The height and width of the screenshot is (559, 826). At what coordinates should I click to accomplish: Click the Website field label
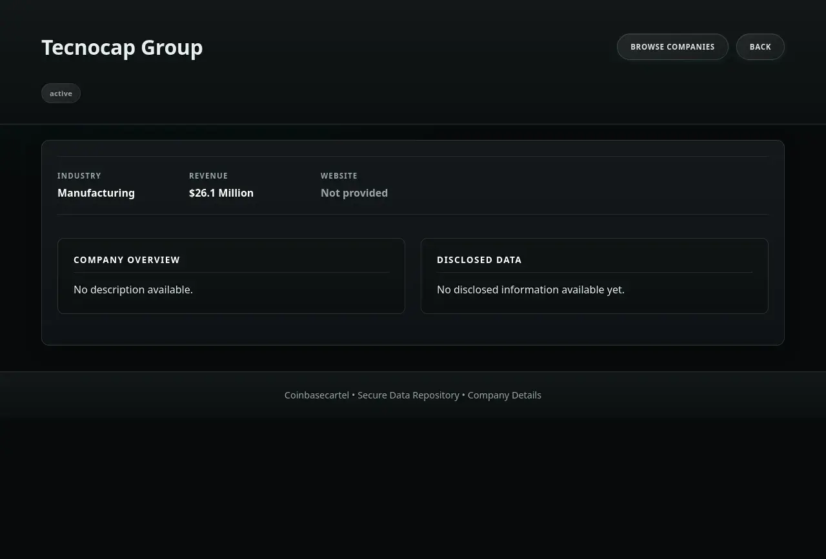339,176
